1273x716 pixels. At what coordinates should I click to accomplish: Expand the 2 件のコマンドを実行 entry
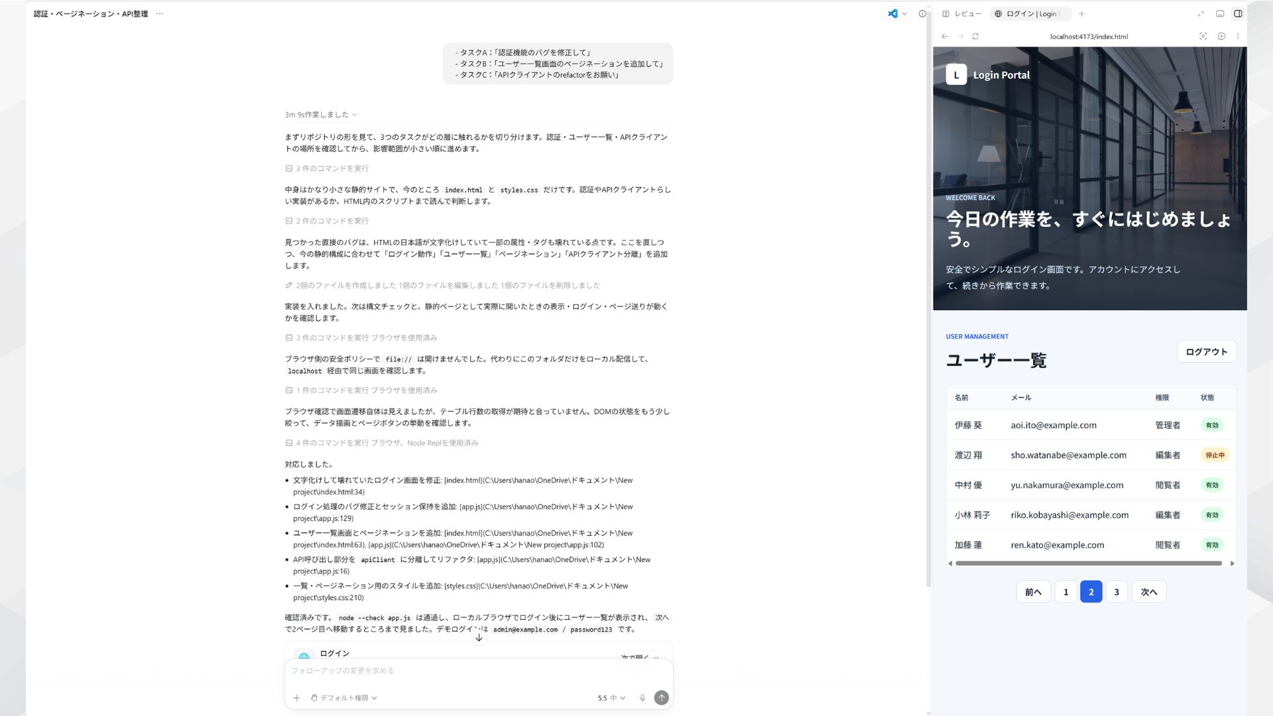click(x=327, y=221)
